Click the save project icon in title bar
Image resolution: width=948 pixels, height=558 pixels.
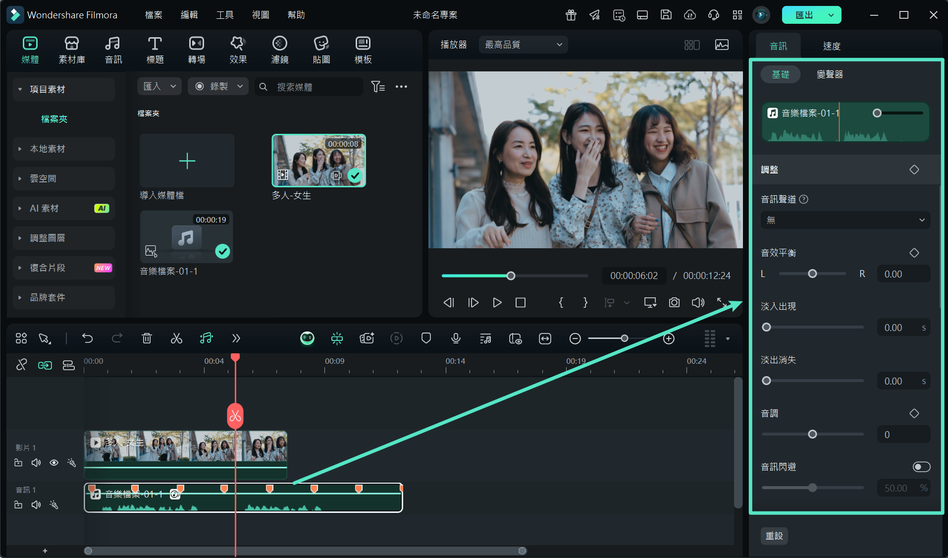(666, 15)
